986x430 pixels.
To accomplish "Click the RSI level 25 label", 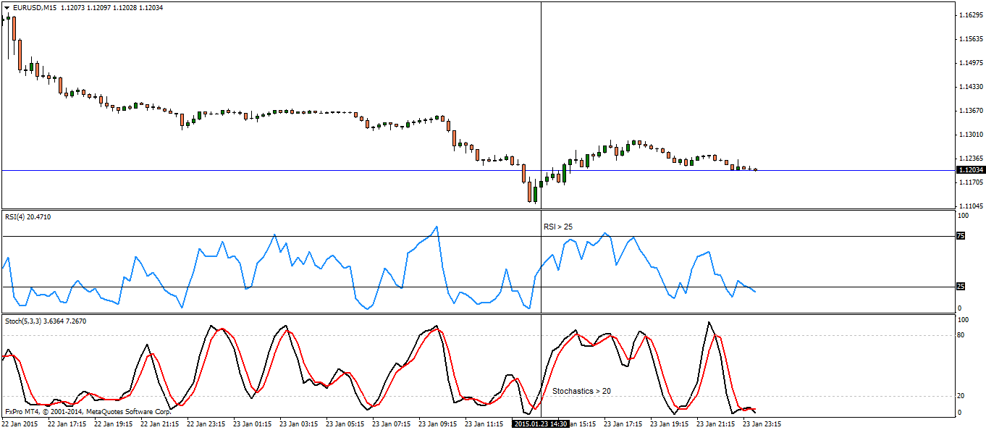I will click(961, 287).
